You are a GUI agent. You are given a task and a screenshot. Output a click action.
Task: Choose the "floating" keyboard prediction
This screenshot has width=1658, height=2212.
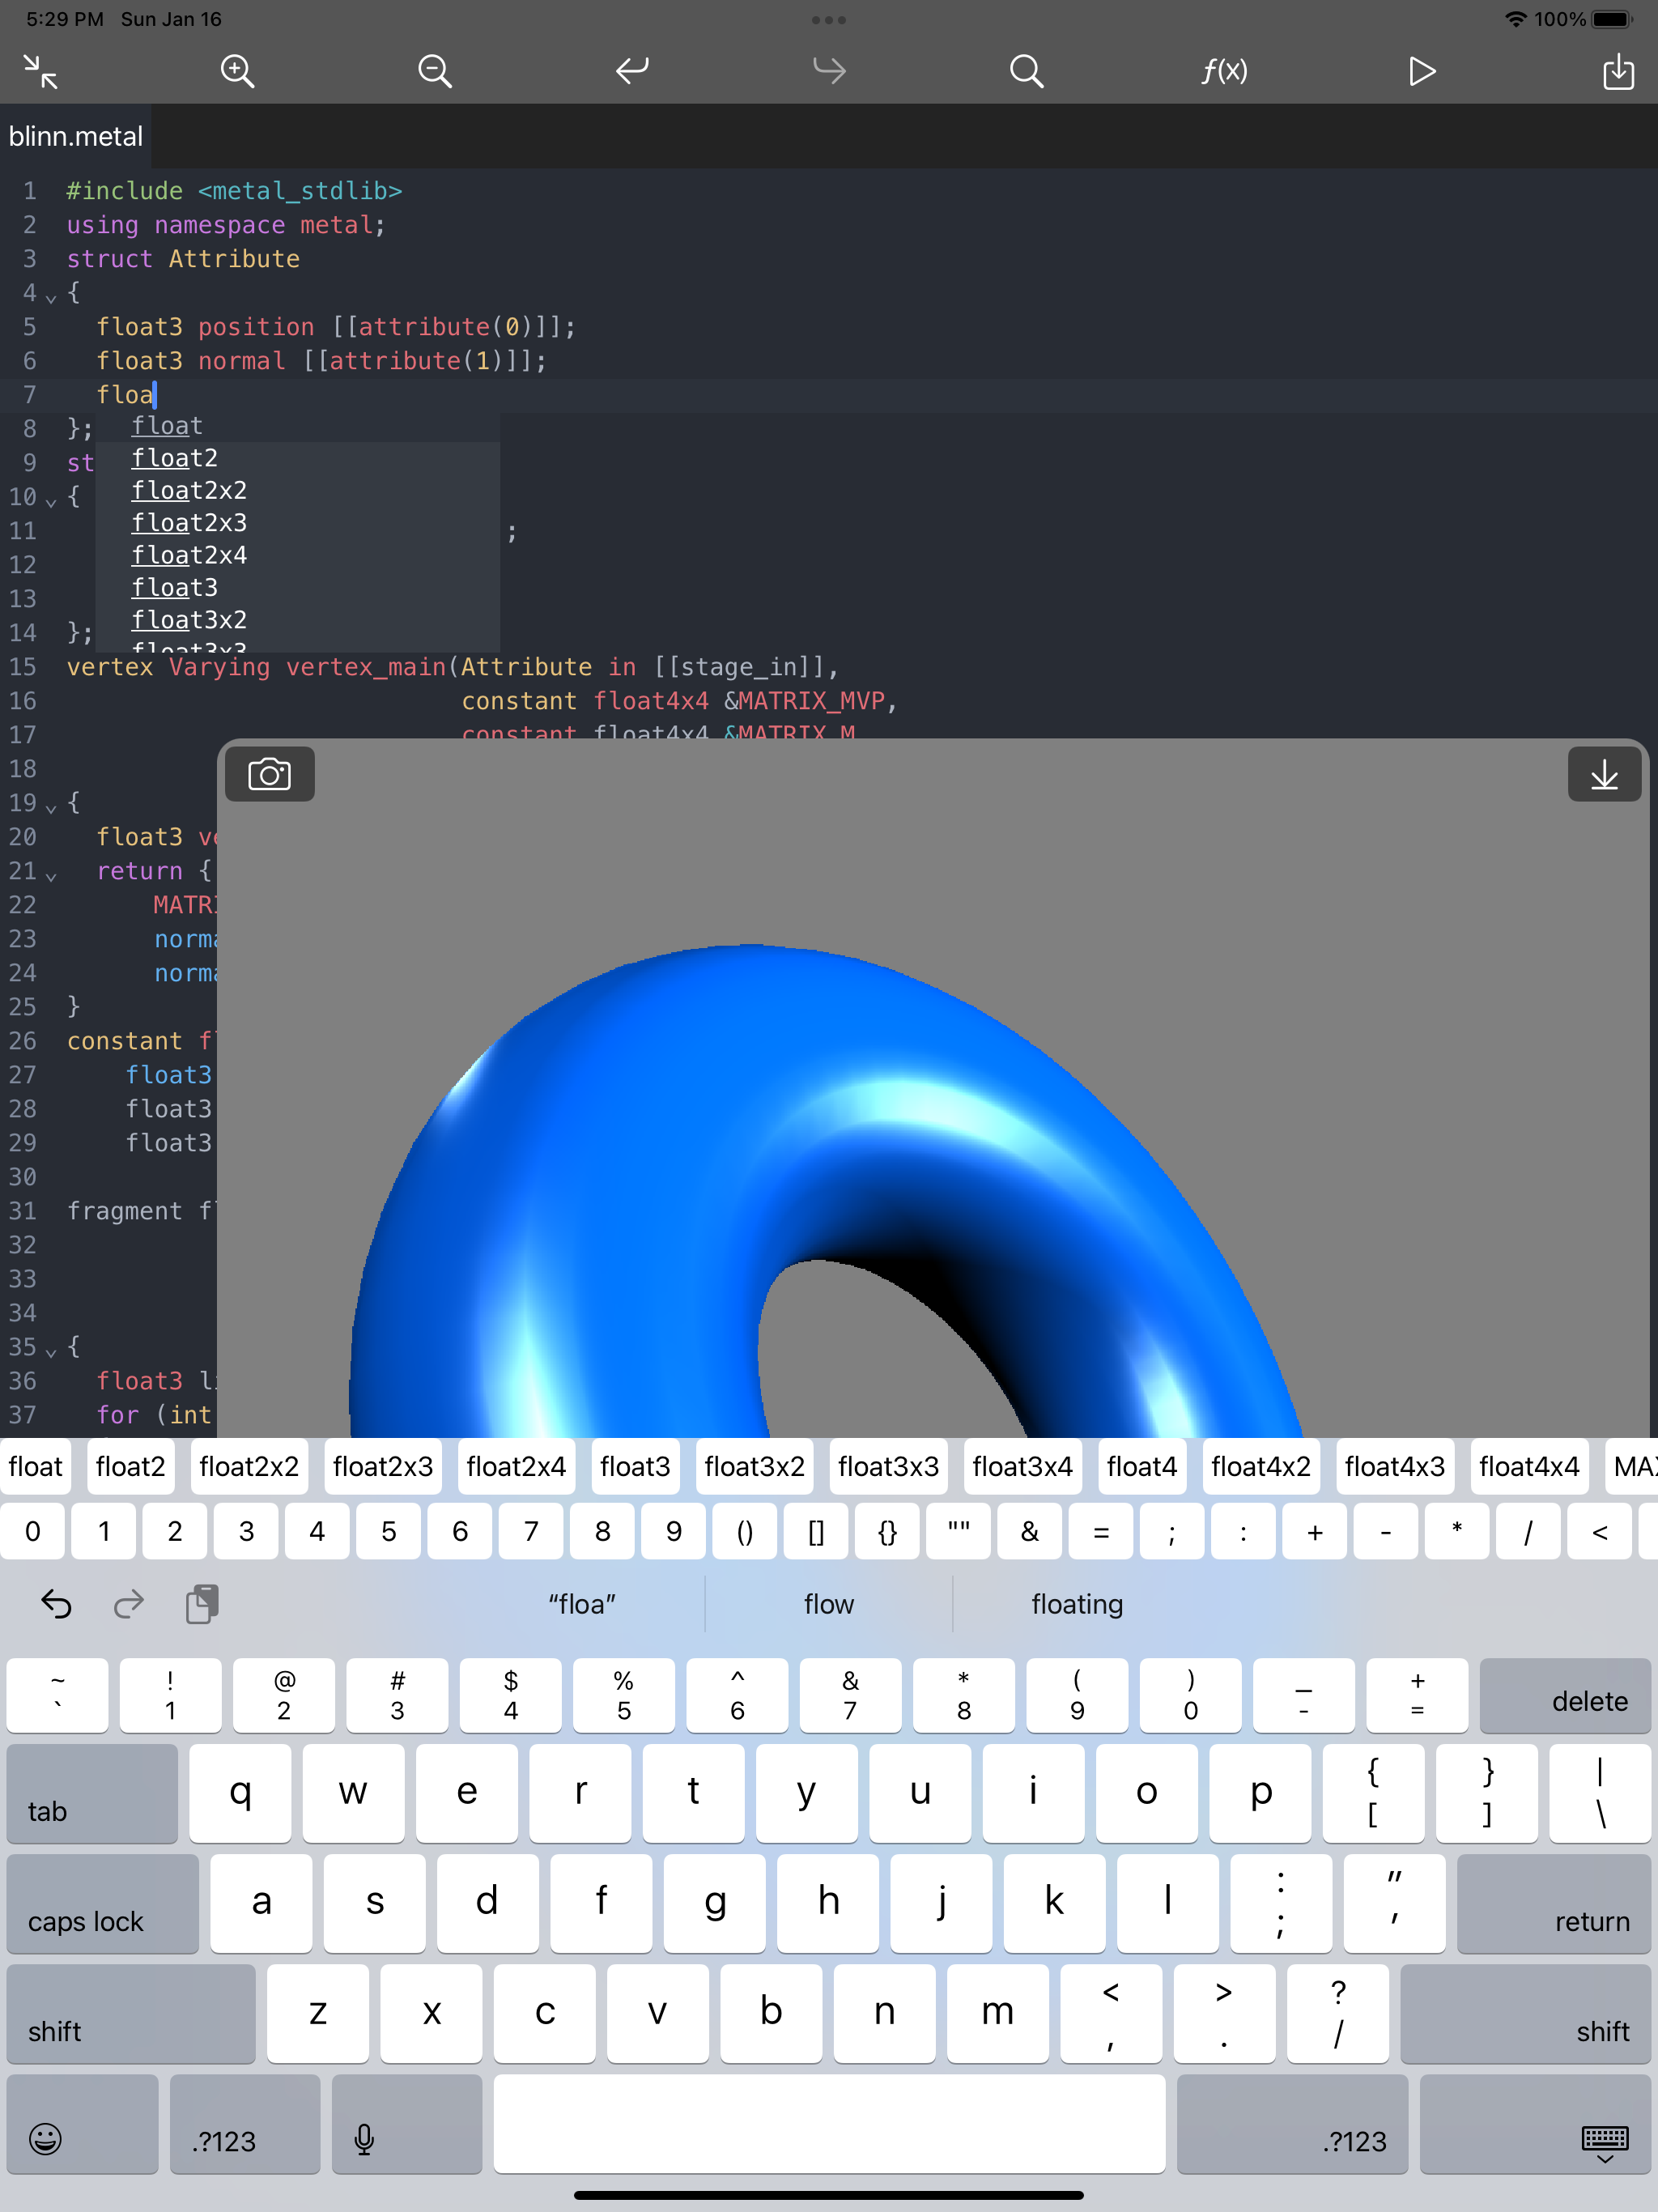1076,1604
